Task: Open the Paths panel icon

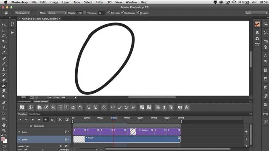Action: 257,44
